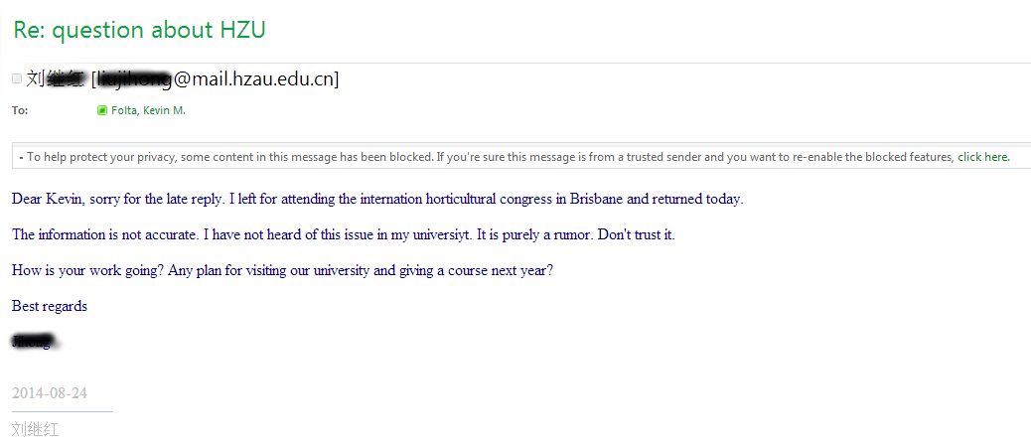1031x446 pixels.
Task: Tick the checkbox beside the sender name
Action: coord(17,78)
